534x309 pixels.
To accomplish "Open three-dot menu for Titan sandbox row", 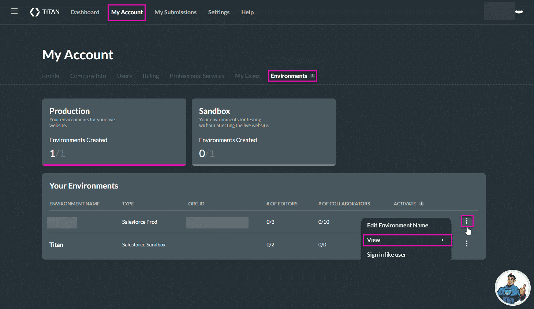I will 467,243.
